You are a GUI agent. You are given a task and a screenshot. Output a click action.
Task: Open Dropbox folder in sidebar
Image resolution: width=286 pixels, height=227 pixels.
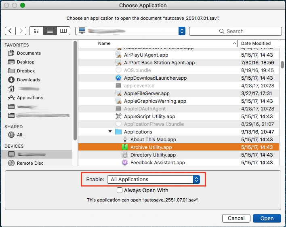[26, 71]
